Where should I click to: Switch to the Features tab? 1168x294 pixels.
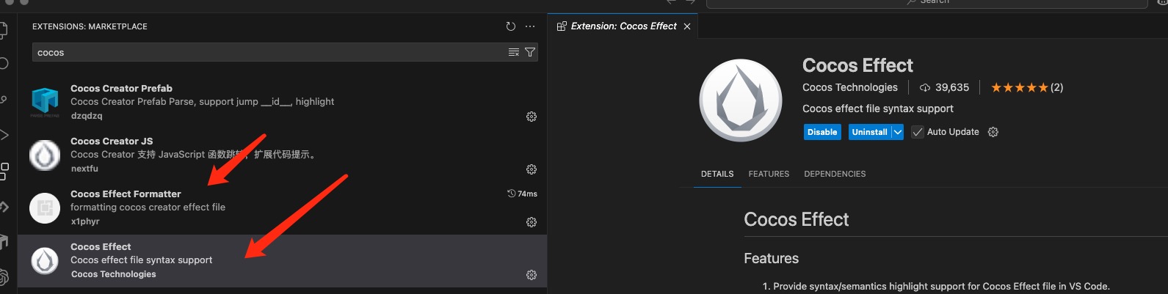pyautogui.click(x=769, y=174)
